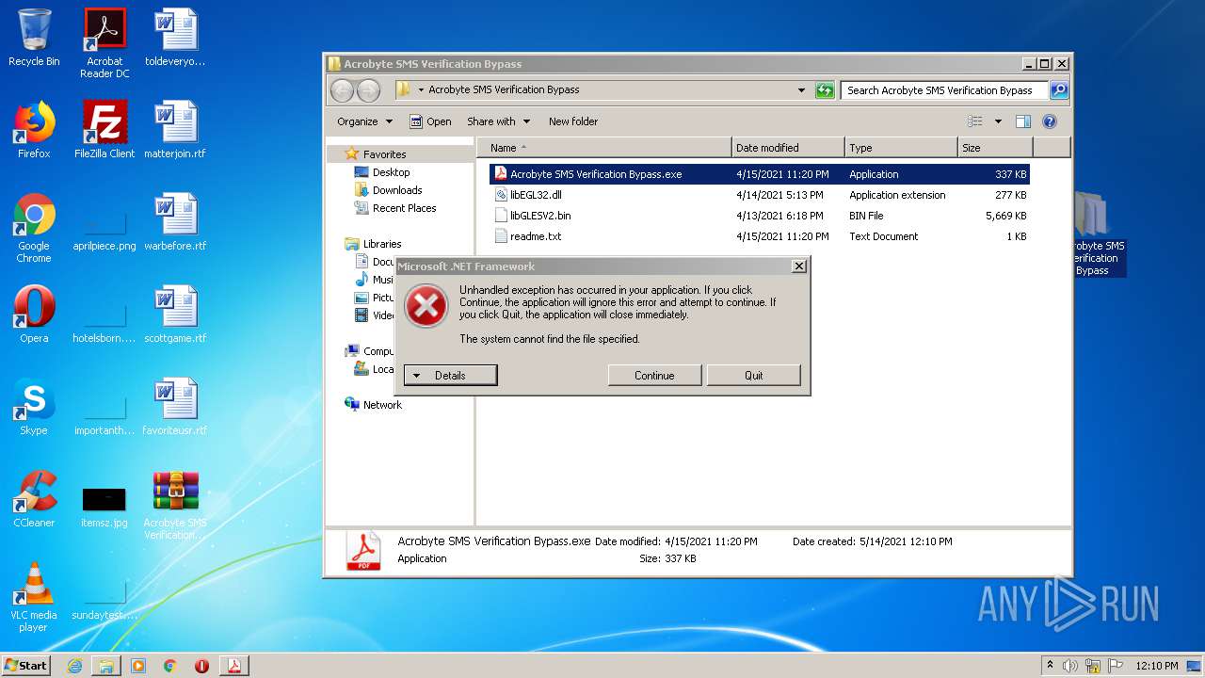Launch Opera browser desktop shortcut
The height and width of the screenshot is (678, 1205).
point(34,315)
